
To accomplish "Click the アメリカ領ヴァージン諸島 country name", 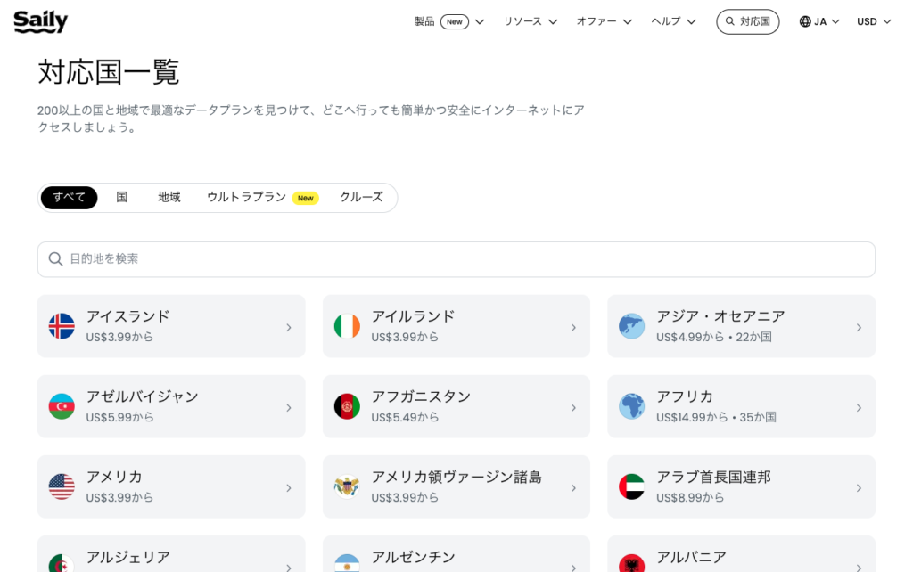I will coord(456,478).
